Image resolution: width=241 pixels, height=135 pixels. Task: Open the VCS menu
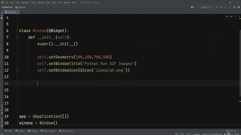[60, 3]
